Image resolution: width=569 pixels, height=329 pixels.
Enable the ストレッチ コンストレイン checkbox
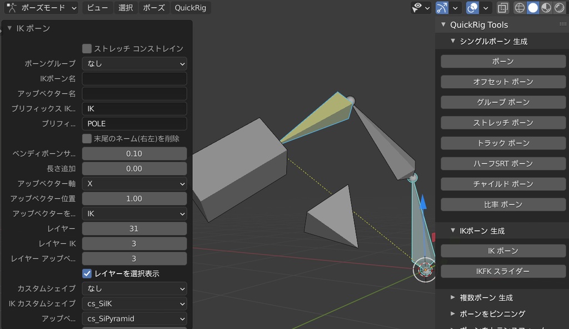tap(87, 48)
